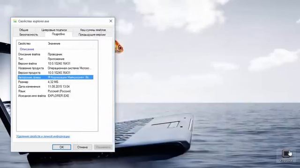Click the Применить button

103,147
